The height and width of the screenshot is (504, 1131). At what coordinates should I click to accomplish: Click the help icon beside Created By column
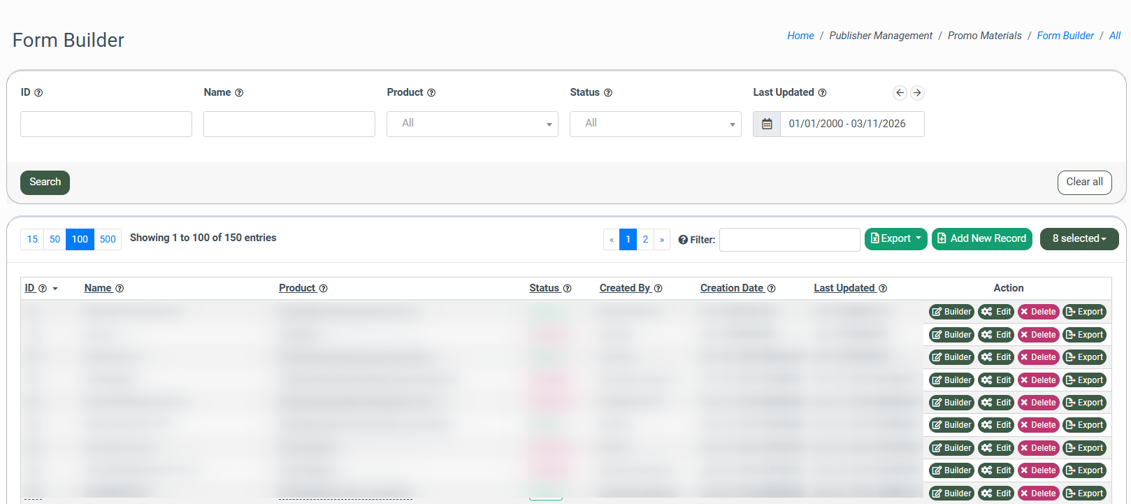click(x=658, y=289)
